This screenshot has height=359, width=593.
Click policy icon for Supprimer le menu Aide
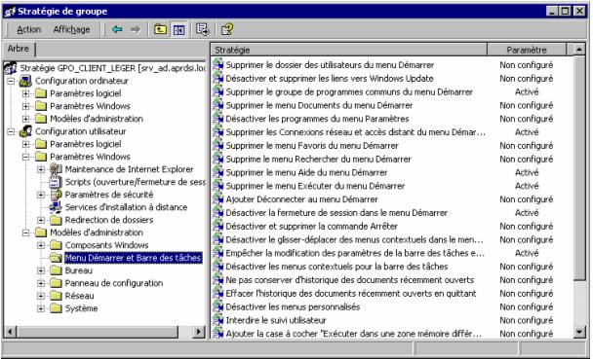(217, 172)
